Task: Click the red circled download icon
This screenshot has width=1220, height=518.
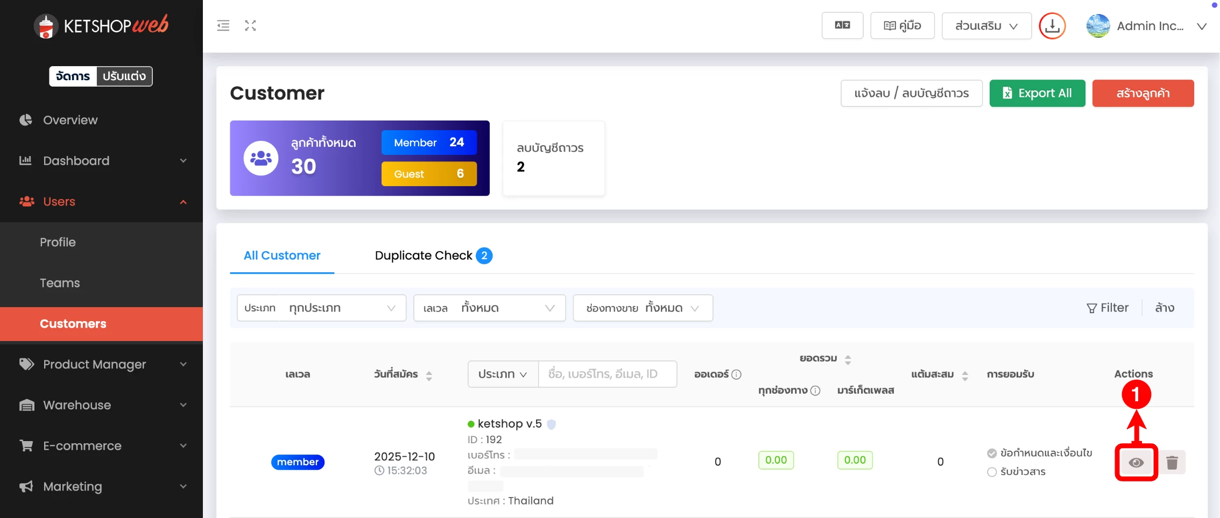Action: pyautogui.click(x=1052, y=26)
